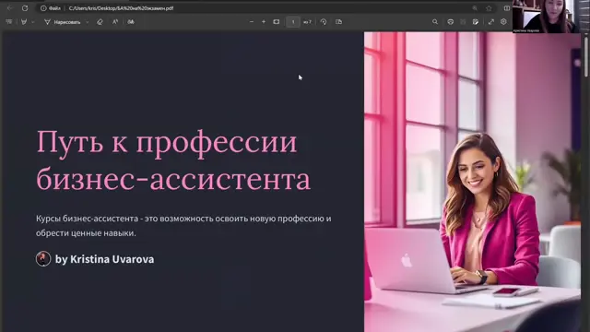Fit page to width

click(x=277, y=22)
